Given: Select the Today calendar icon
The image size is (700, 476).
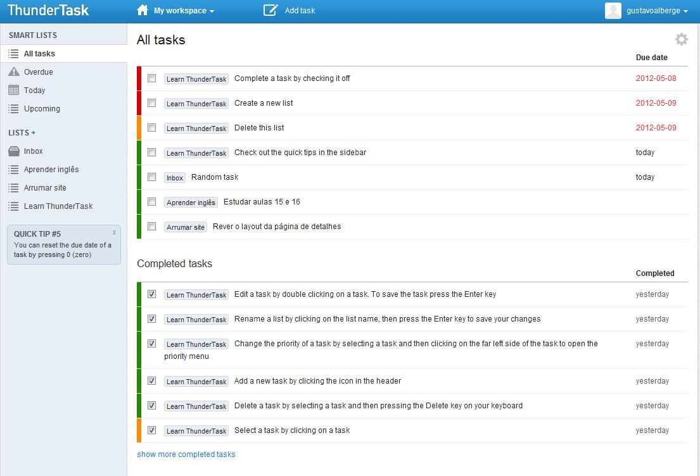Looking at the screenshot, I should [x=14, y=91].
